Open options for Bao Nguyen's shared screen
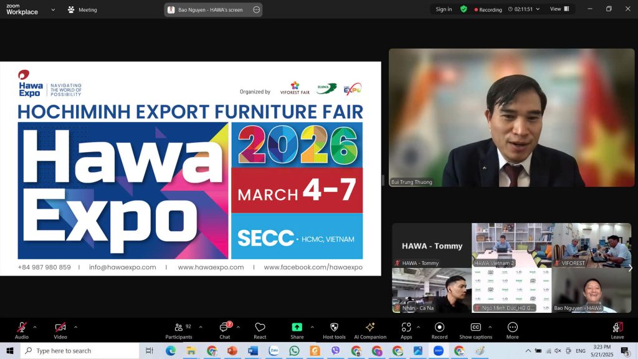The width and height of the screenshot is (638, 359). 256,10
